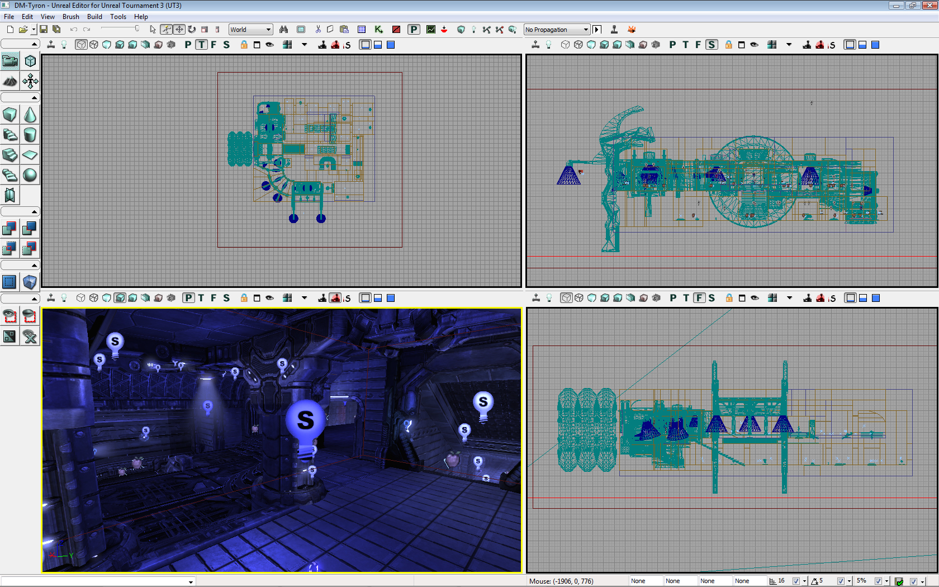The width and height of the screenshot is (939, 587).
Task: Create a Curved staircase brush
Action: pos(10,135)
